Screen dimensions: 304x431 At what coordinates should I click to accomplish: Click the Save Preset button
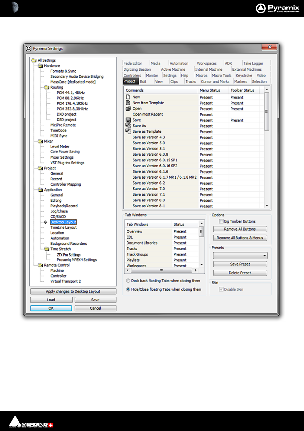[240, 264]
